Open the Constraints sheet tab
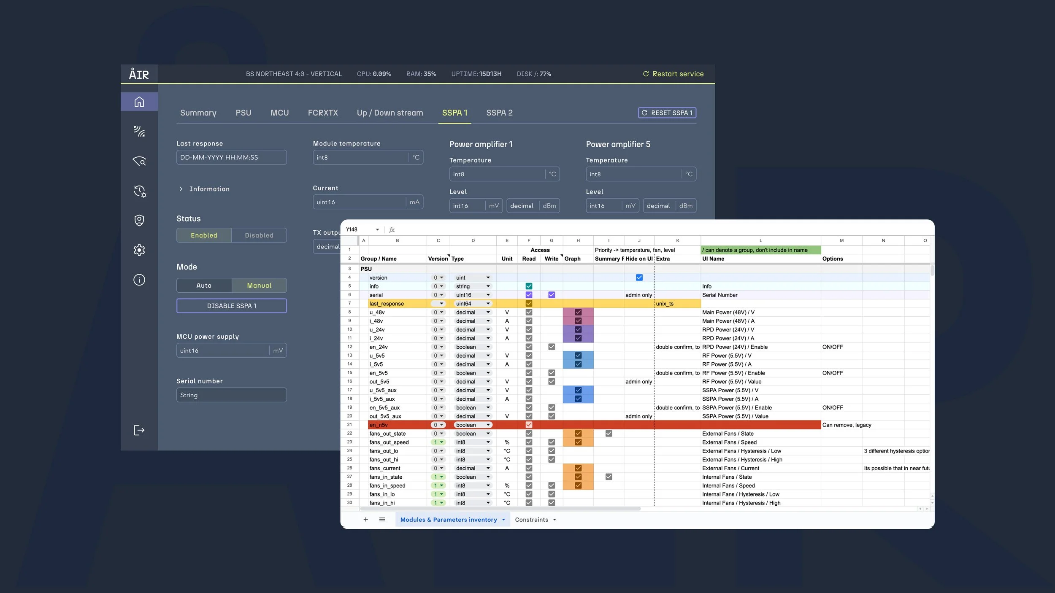 pyautogui.click(x=531, y=520)
